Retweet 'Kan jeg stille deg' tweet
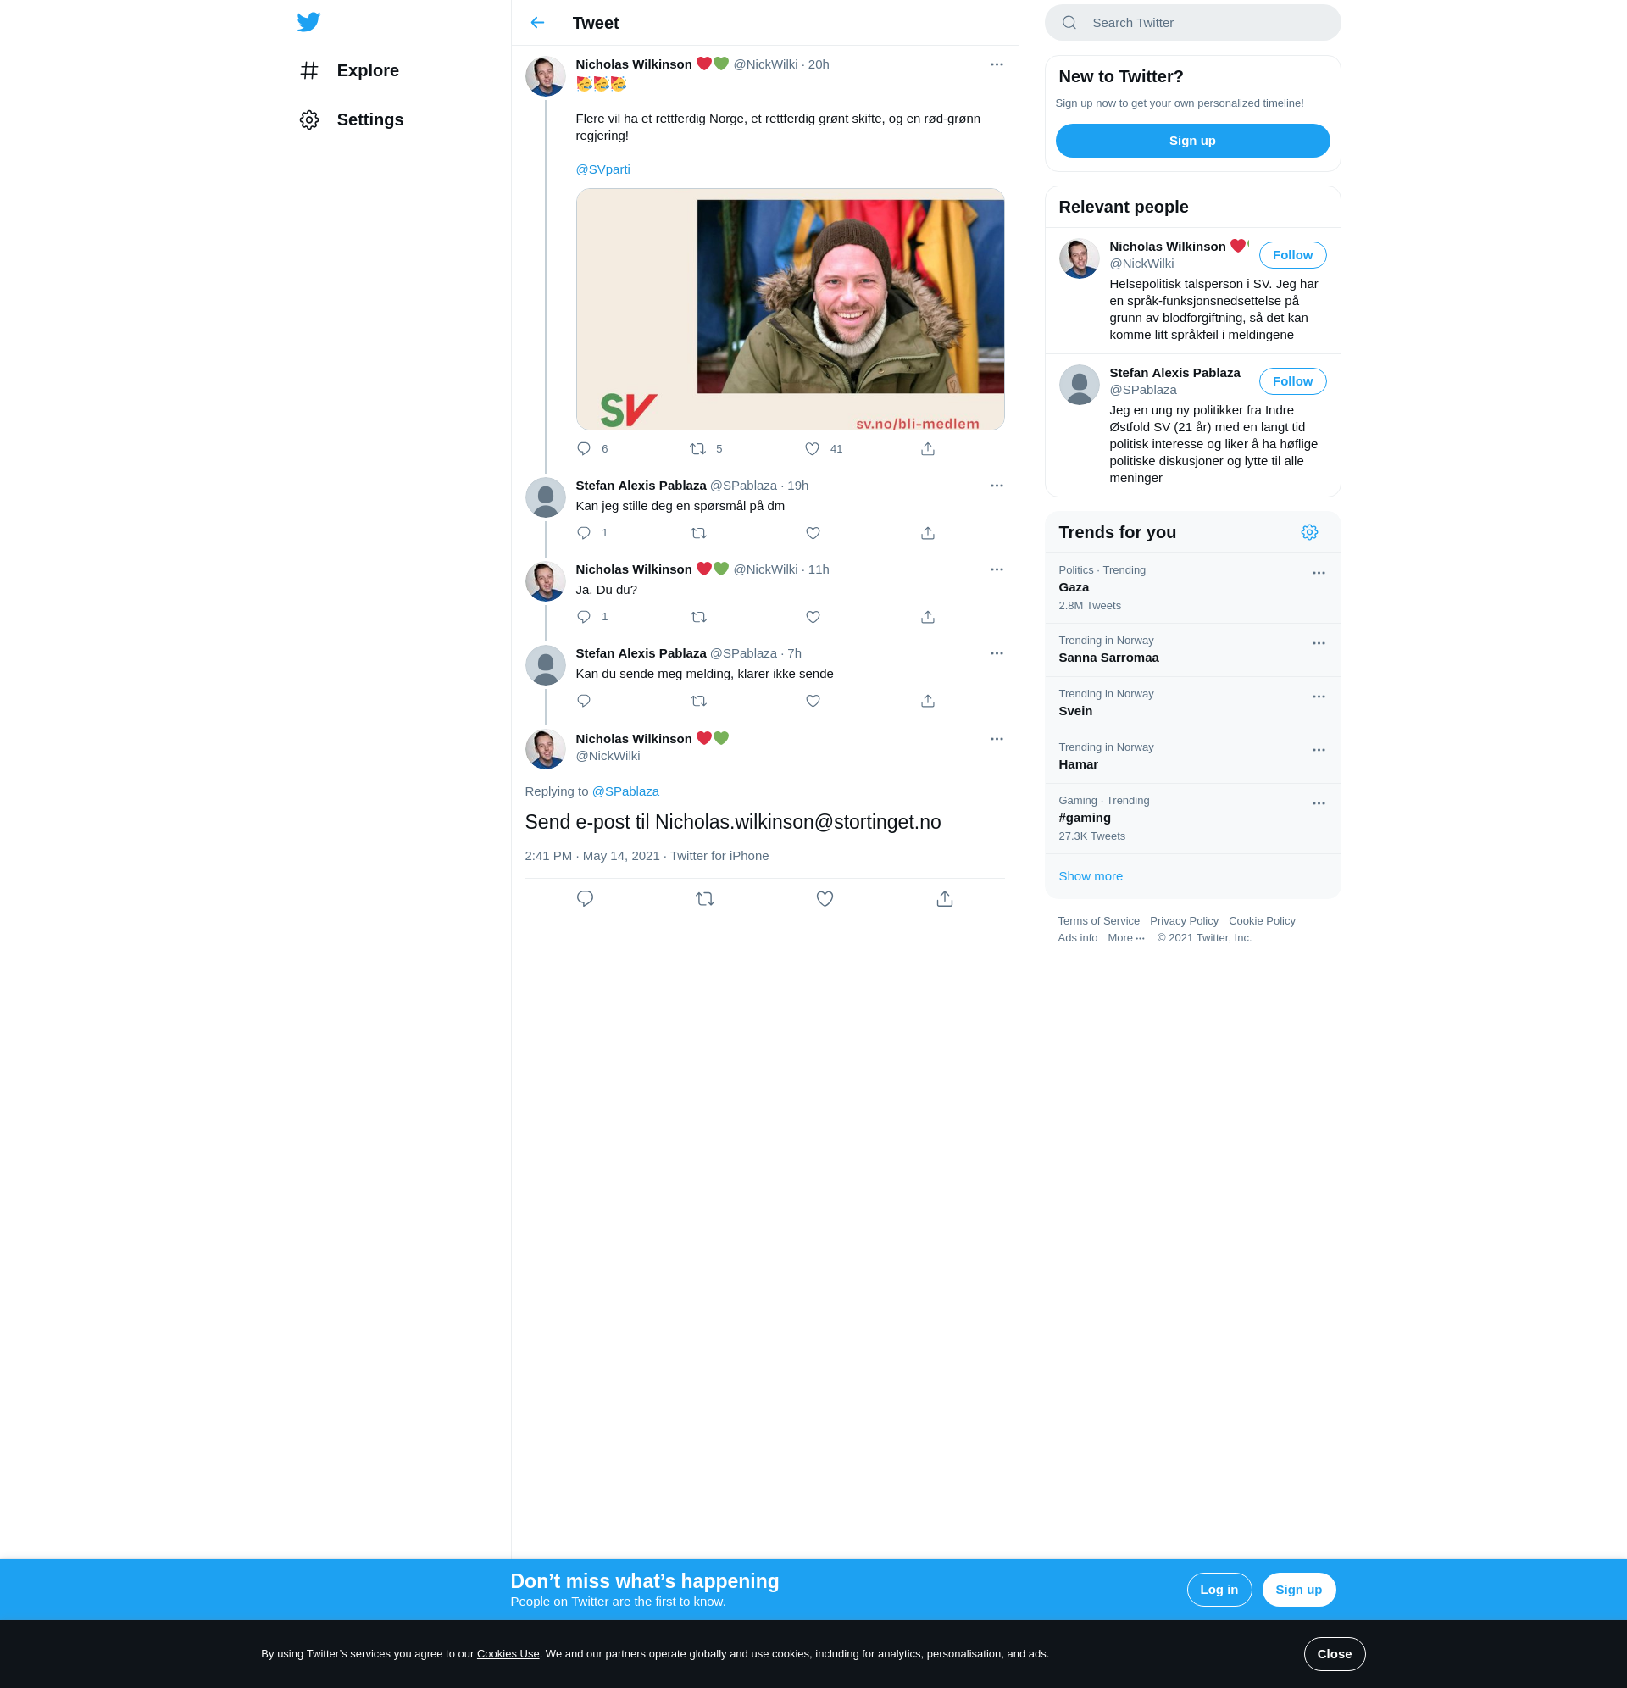This screenshot has height=1688, width=1627. pos(698,533)
